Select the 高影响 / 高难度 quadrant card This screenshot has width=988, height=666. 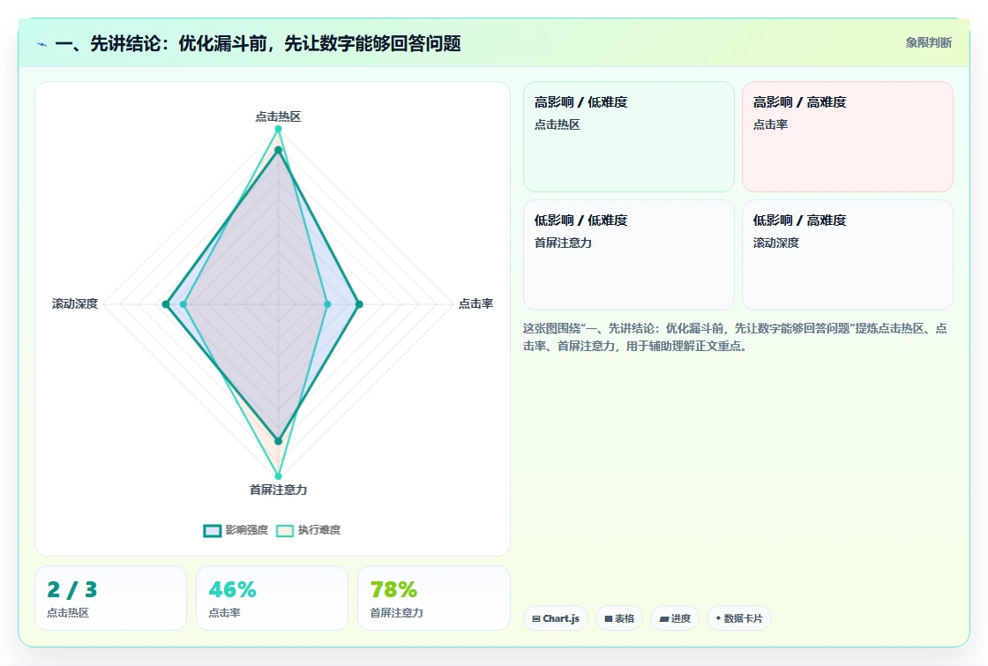click(x=848, y=137)
